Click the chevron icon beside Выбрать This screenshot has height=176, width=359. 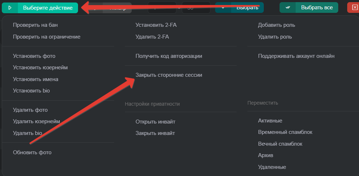(x=223, y=7)
